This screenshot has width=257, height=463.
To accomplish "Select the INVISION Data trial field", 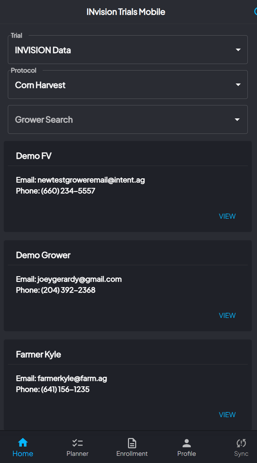I will 128,50.
